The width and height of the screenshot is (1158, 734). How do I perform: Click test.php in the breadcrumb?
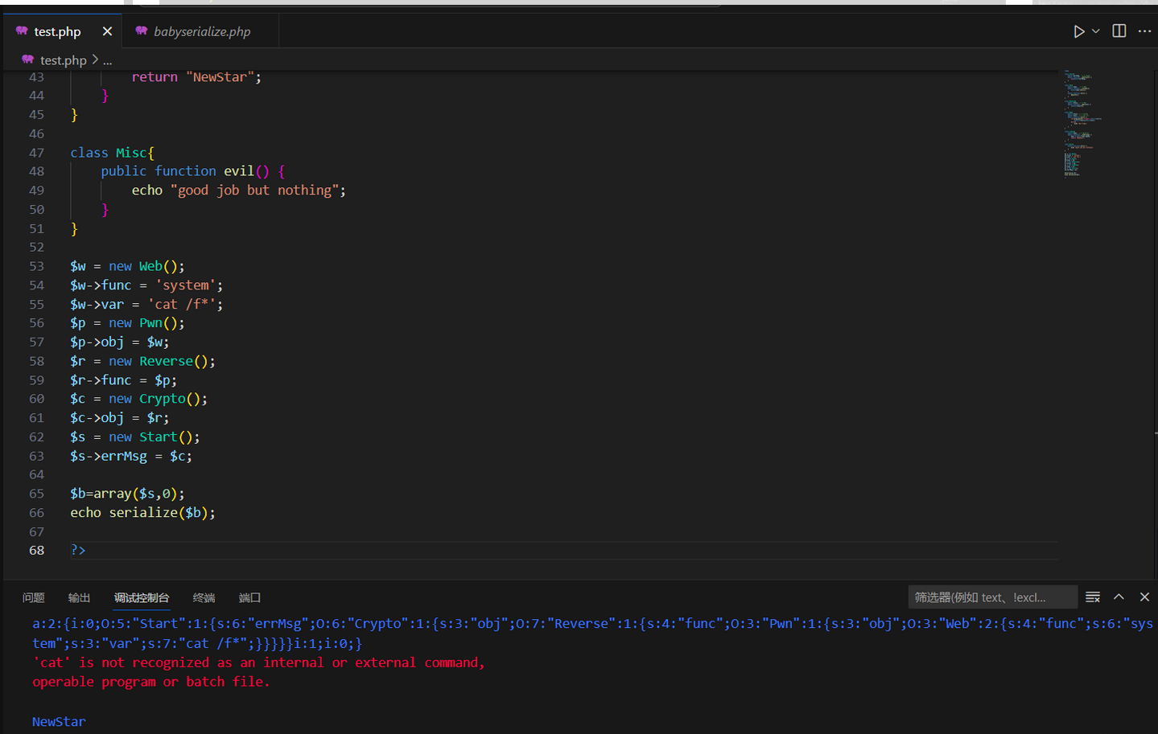point(63,60)
